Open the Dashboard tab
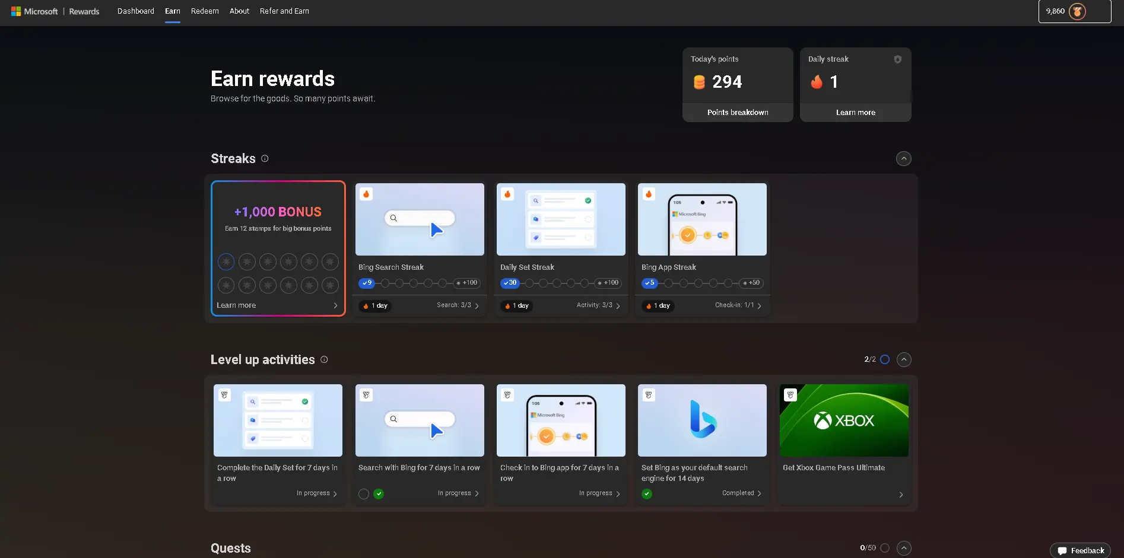1124x558 pixels. coord(135,11)
